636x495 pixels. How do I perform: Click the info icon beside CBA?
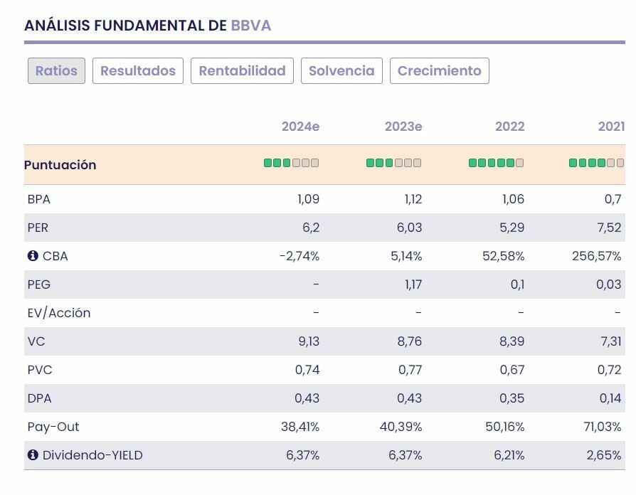click(x=32, y=256)
